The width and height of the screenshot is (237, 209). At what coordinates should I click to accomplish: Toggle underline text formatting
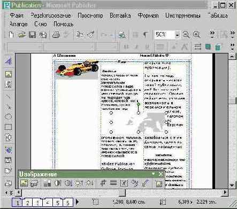coord(147,47)
